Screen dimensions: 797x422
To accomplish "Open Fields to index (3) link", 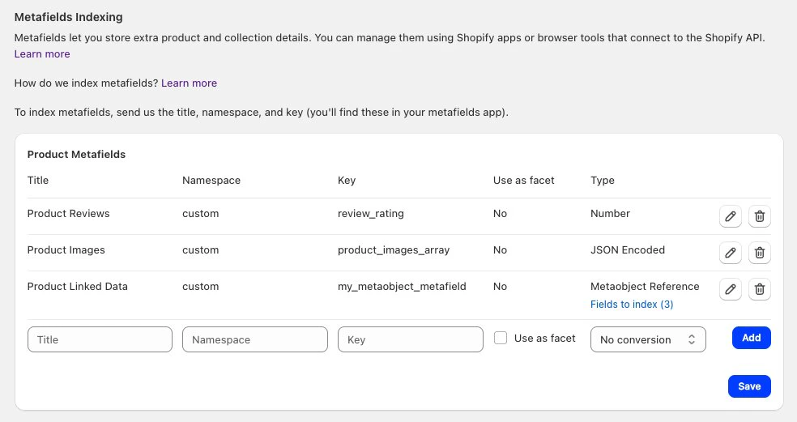I will coord(632,304).
